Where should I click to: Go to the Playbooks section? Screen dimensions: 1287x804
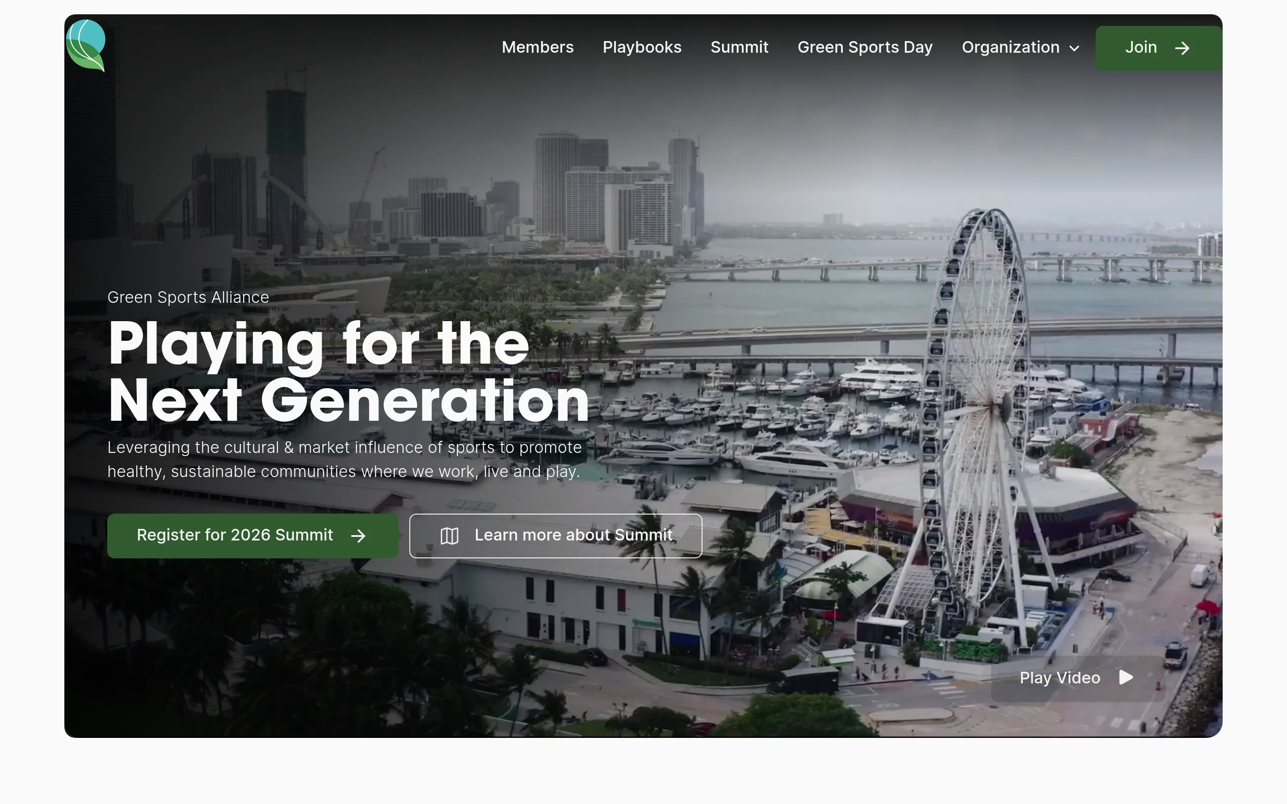coord(642,47)
